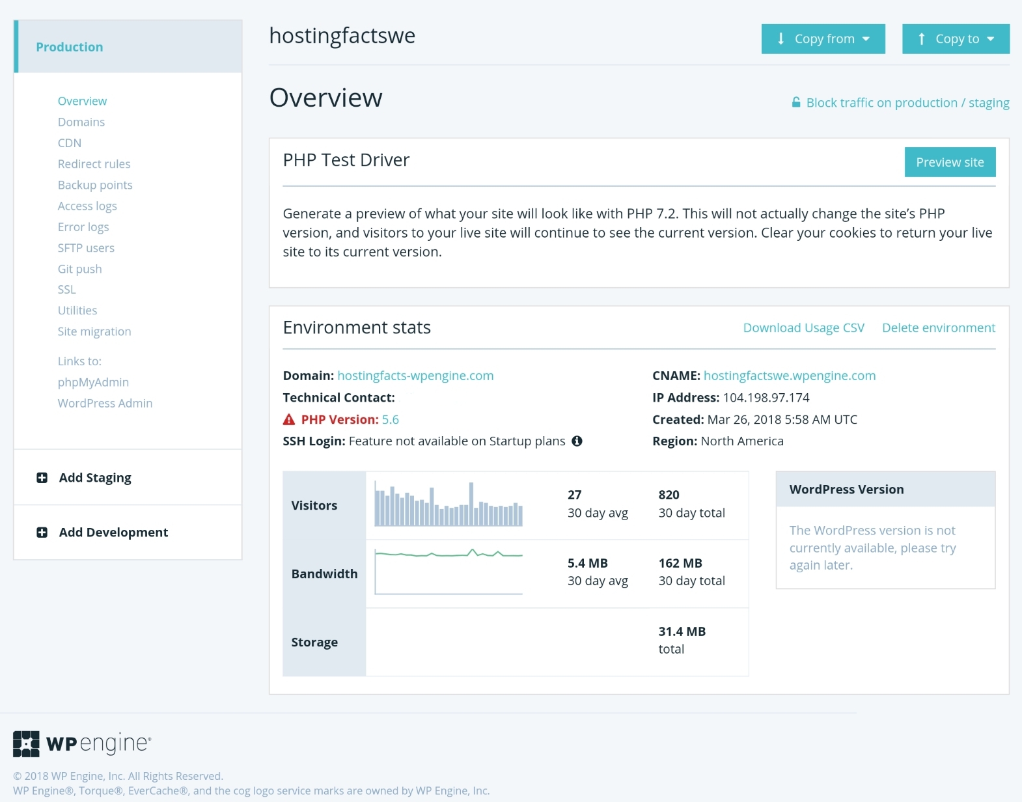Screen dimensions: 1022x802
Task: Click the plus icon beside Add Staging
Action: pyautogui.click(x=42, y=478)
